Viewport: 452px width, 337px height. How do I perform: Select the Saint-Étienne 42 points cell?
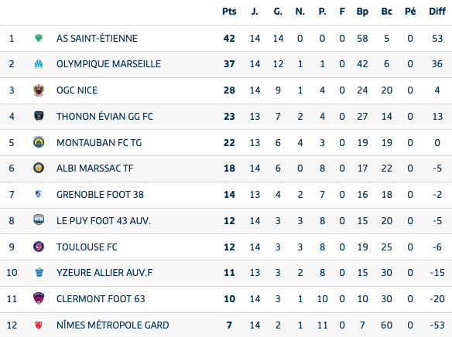point(229,39)
